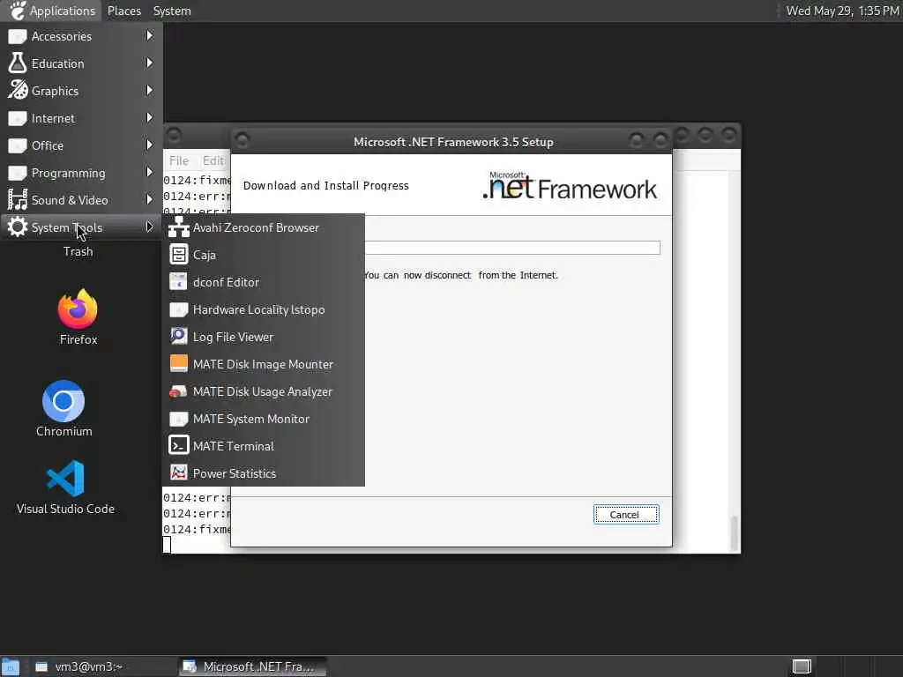This screenshot has height=677, width=903.
Task: Click the System Tools gear icon
Action: point(18,227)
